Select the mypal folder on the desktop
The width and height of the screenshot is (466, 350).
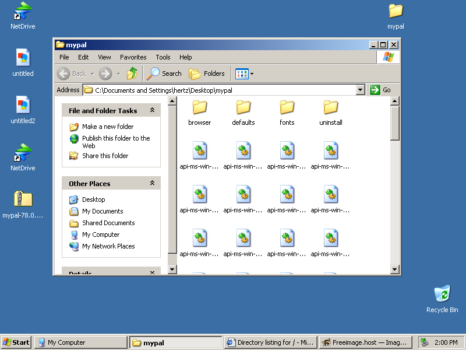click(x=396, y=16)
